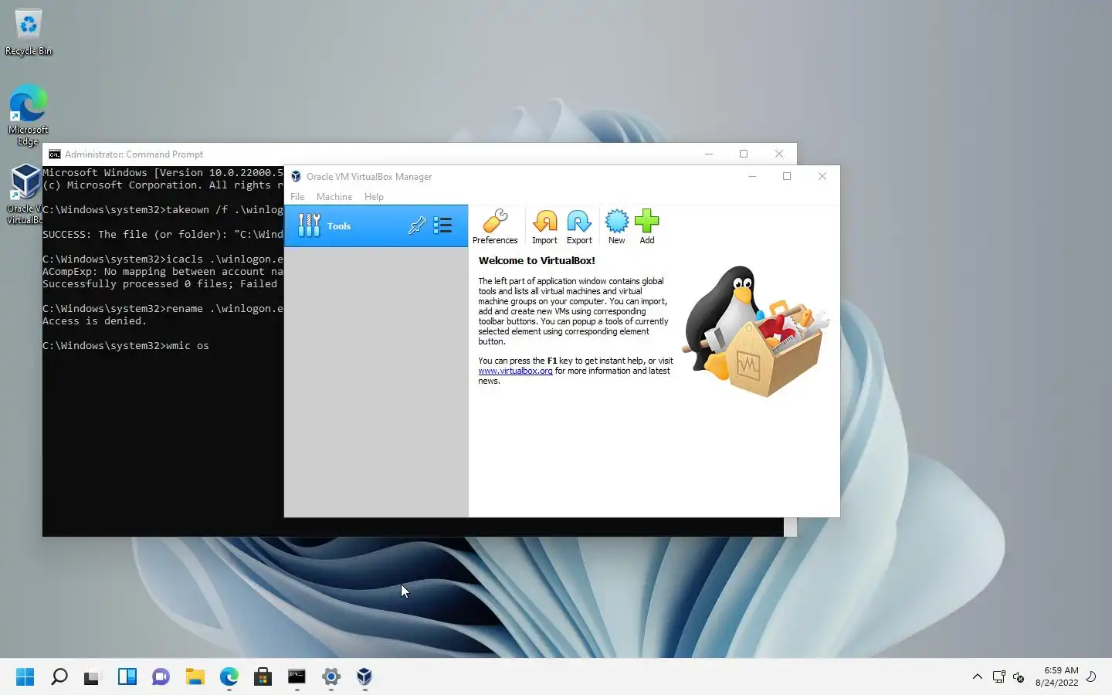Click the Import appliance button
The height and width of the screenshot is (695, 1112).
544,226
